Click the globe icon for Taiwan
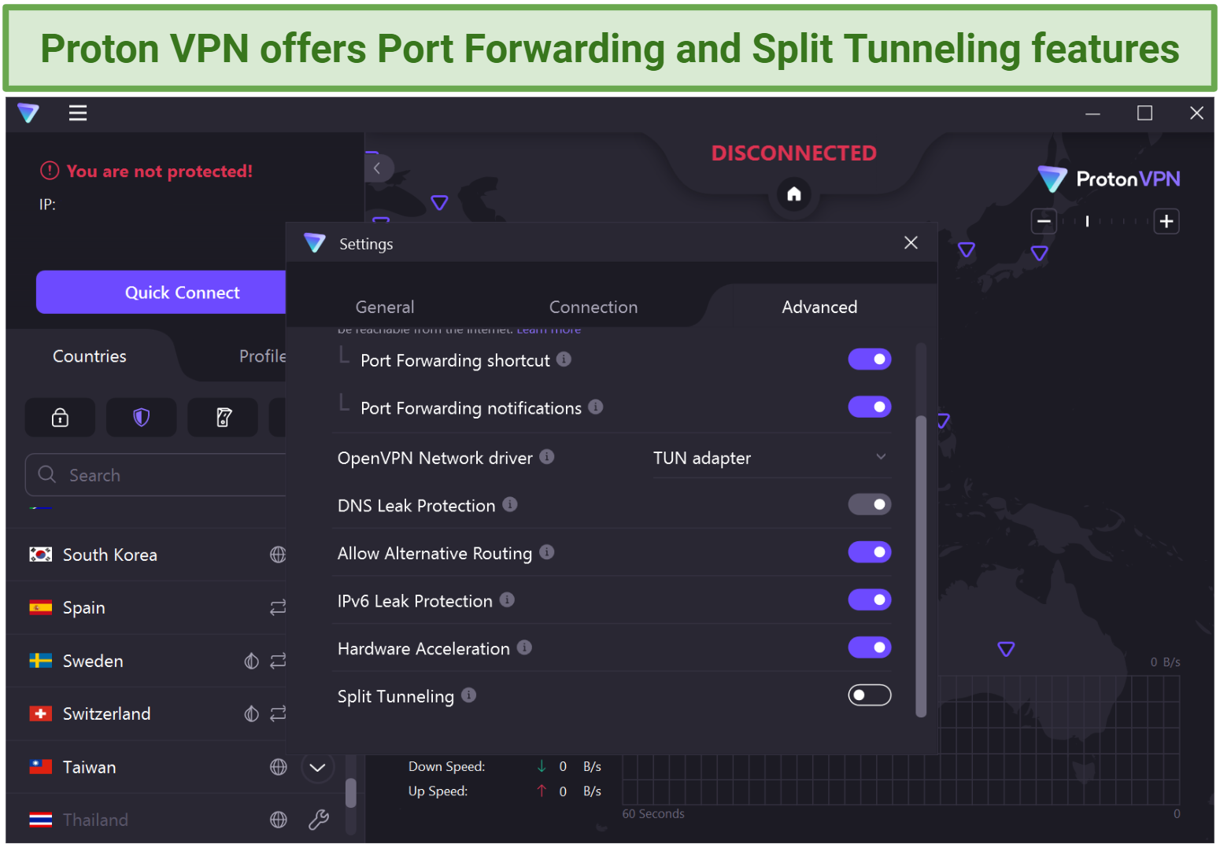 pyautogui.click(x=278, y=767)
